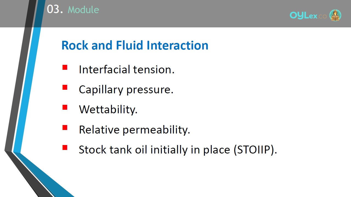The width and height of the screenshot is (351, 197).
Task: Click the 'Interfacial tension.' bullet text
Action: (126, 69)
